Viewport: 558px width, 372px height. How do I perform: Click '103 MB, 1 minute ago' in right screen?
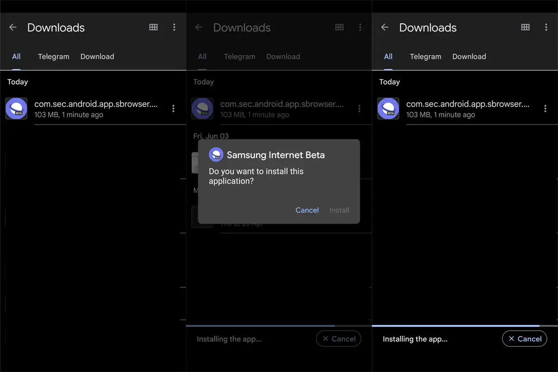click(x=441, y=115)
